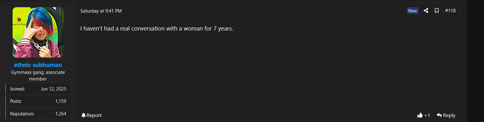Viewport: 484px width, 122px height.
Task: View the +1 reaction count
Action: point(427,115)
